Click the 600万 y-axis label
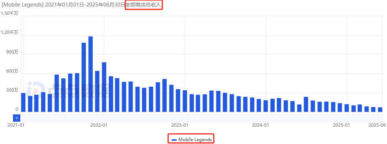387x144 pixels. (x=12, y=71)
